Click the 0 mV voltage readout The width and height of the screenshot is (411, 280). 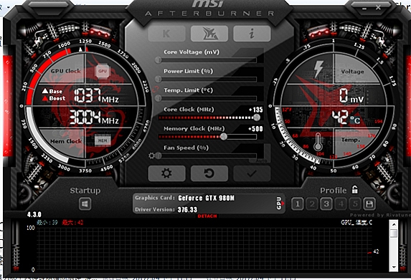point(351,96)
